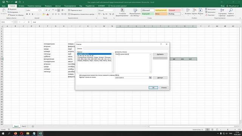Click Импорт button in Списки dialog

tap(160, 77)
